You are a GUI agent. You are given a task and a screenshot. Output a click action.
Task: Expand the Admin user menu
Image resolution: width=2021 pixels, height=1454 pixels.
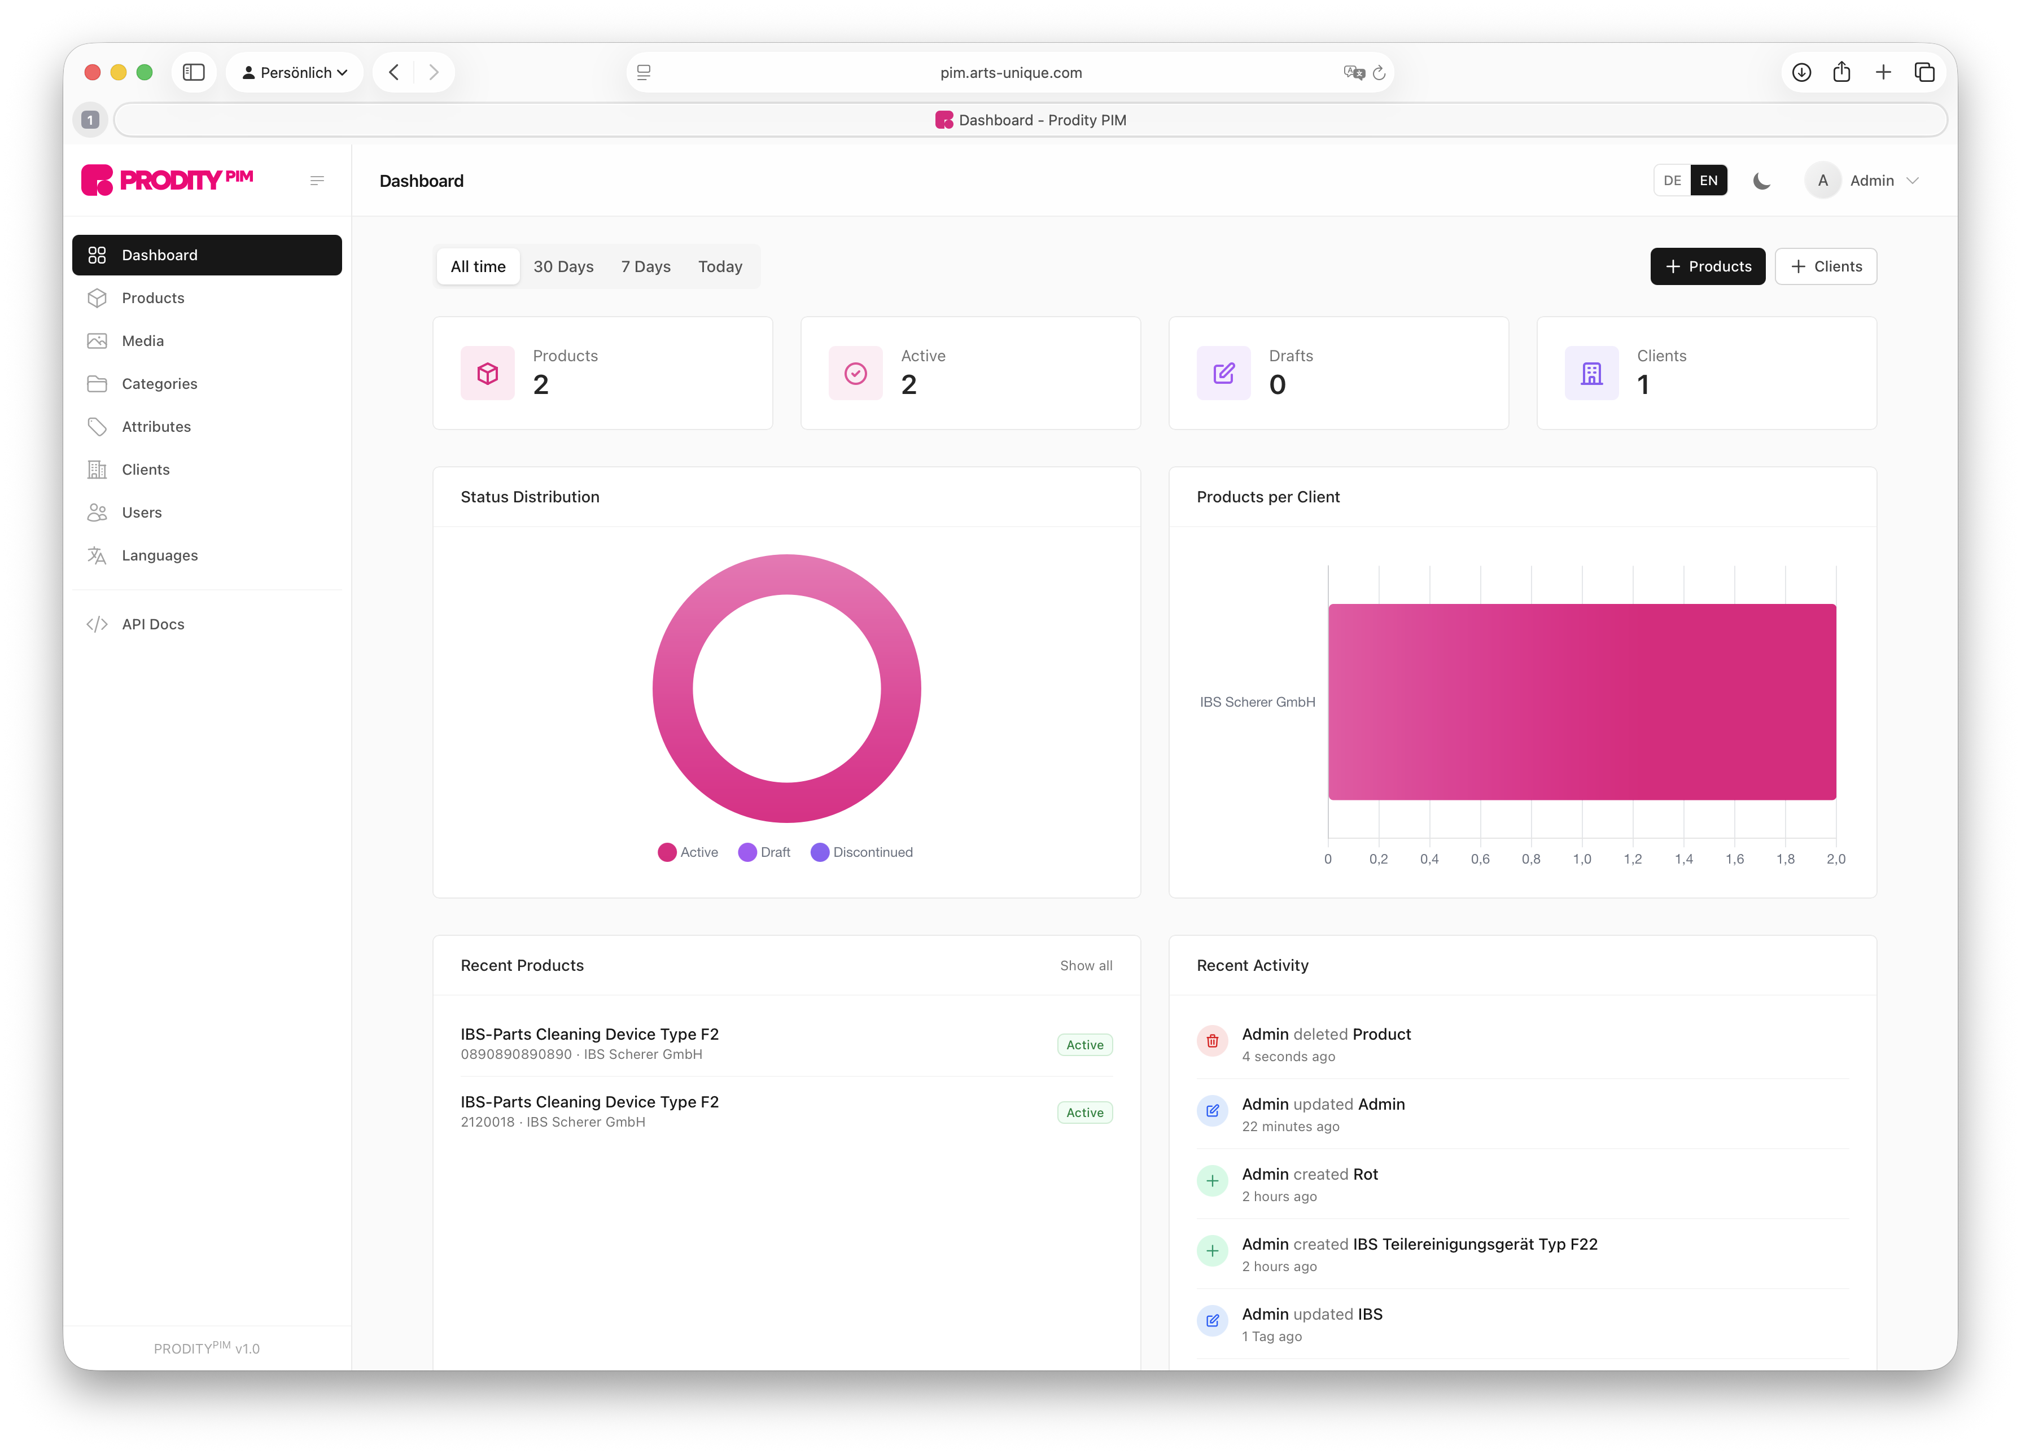(x=1872, y=181)
